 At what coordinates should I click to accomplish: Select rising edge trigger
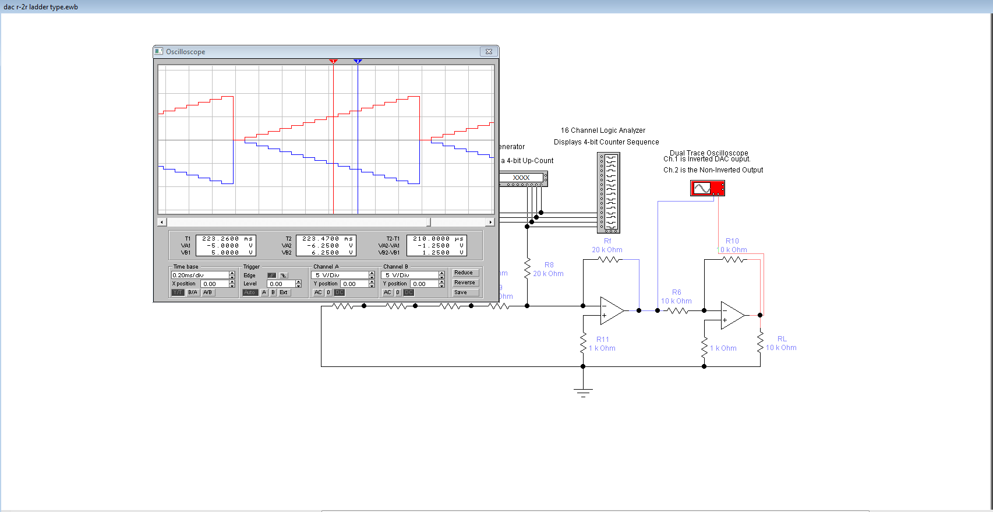[x=271, y=276]
